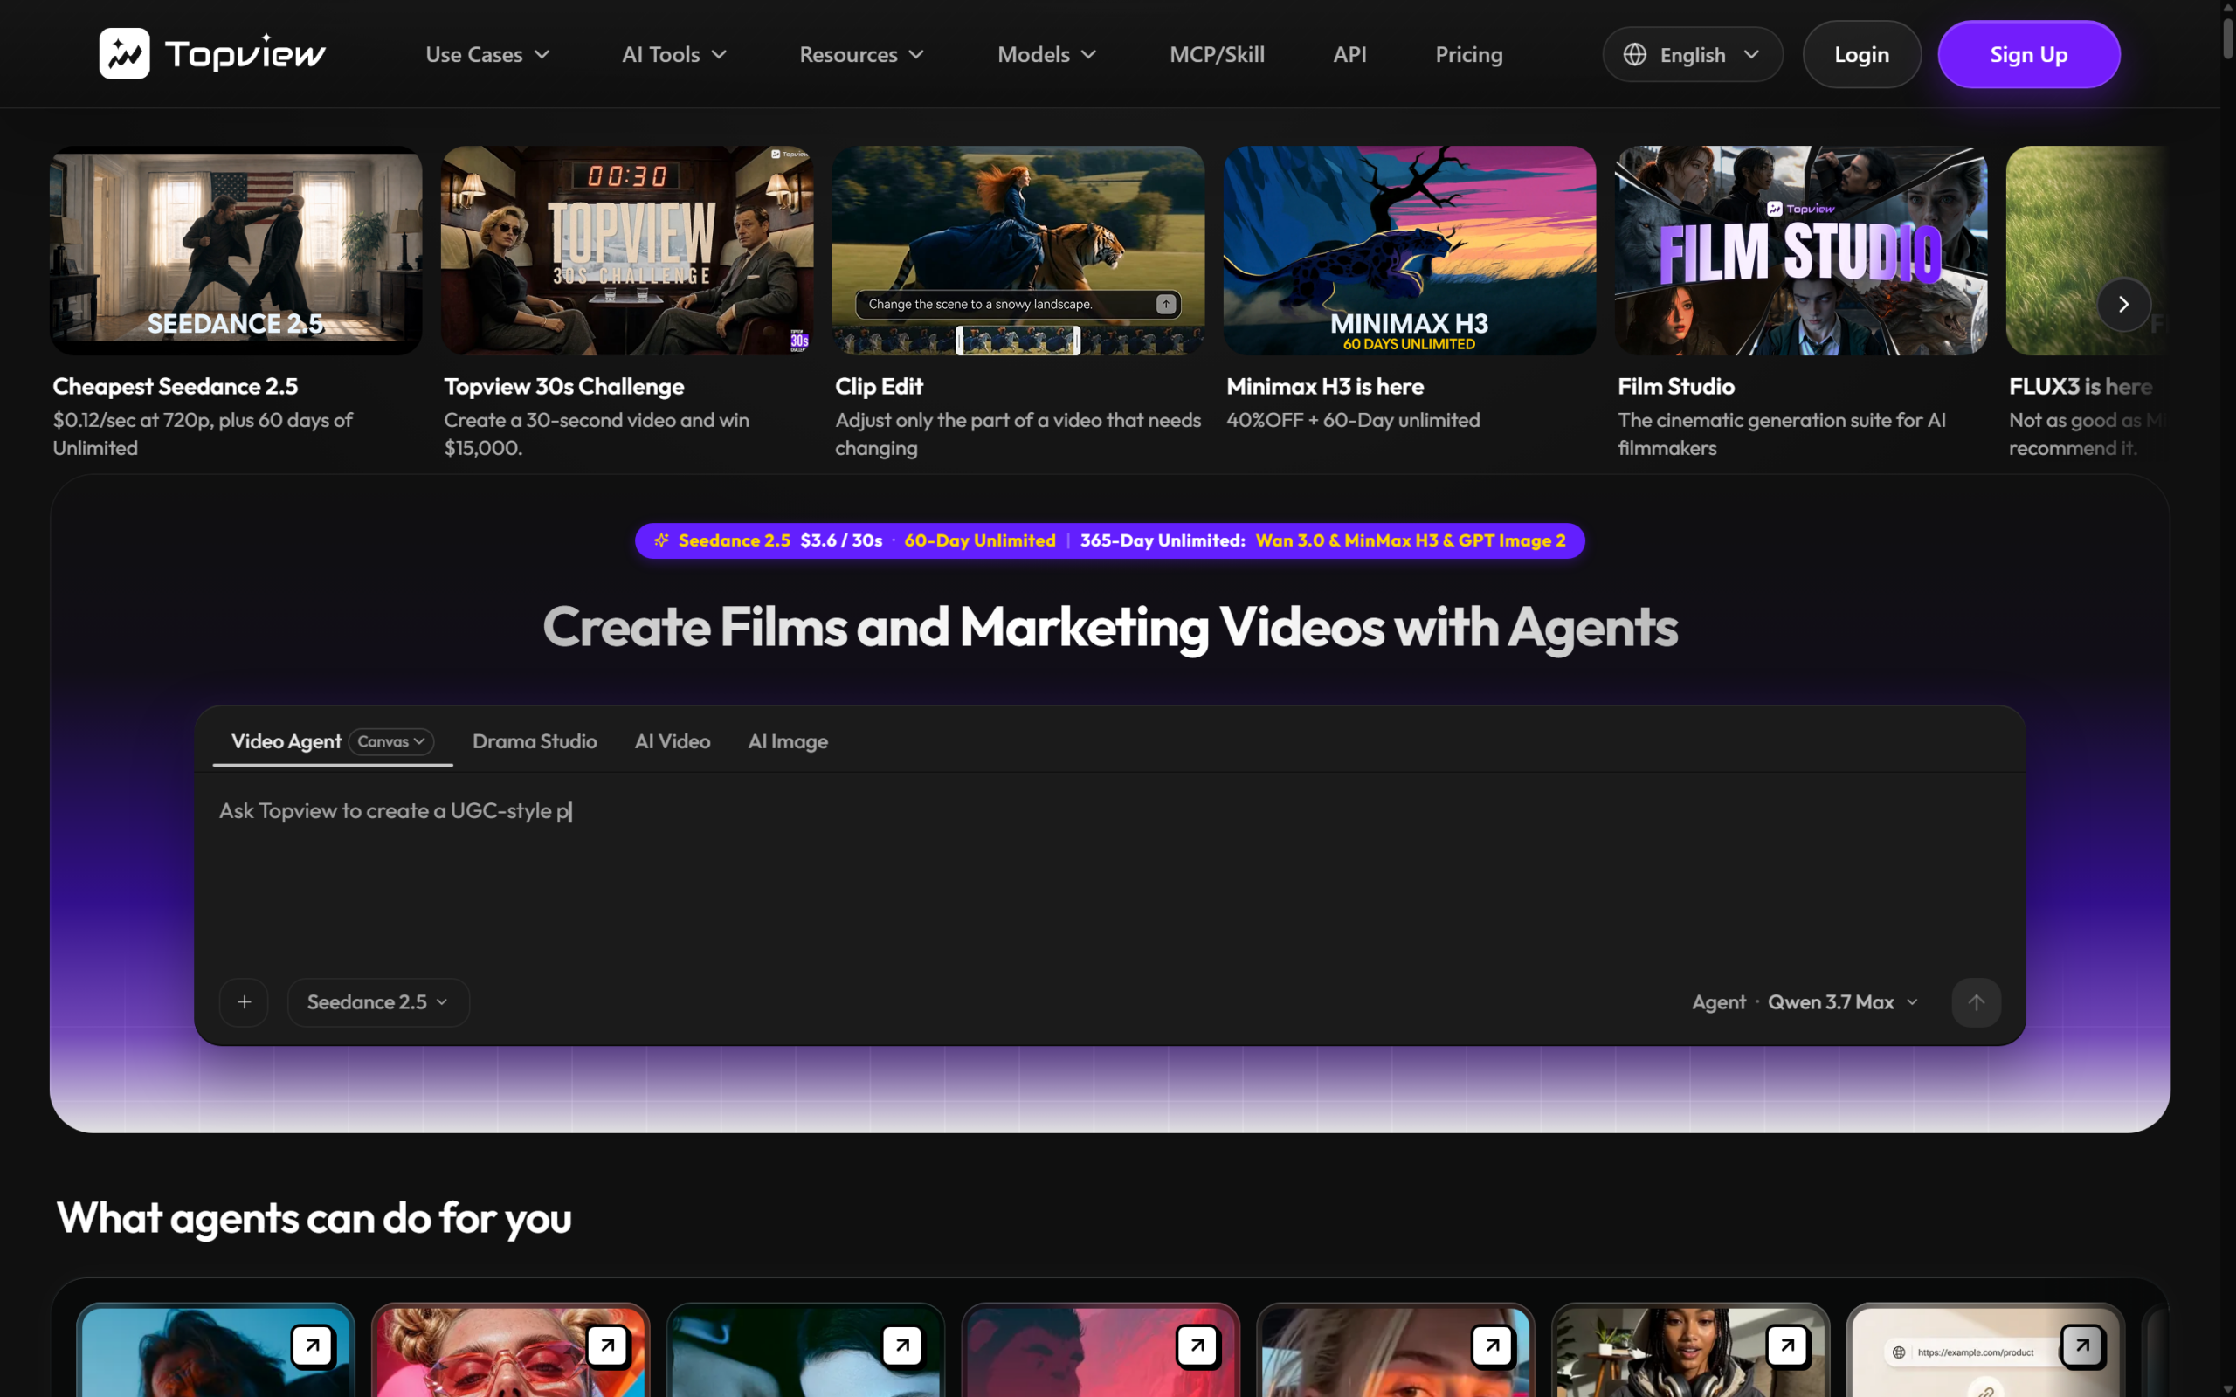The image size is (2236, 1397).
Task: Click the Seedance 2.5 promo banner
Action: (x=1109, y=540)
